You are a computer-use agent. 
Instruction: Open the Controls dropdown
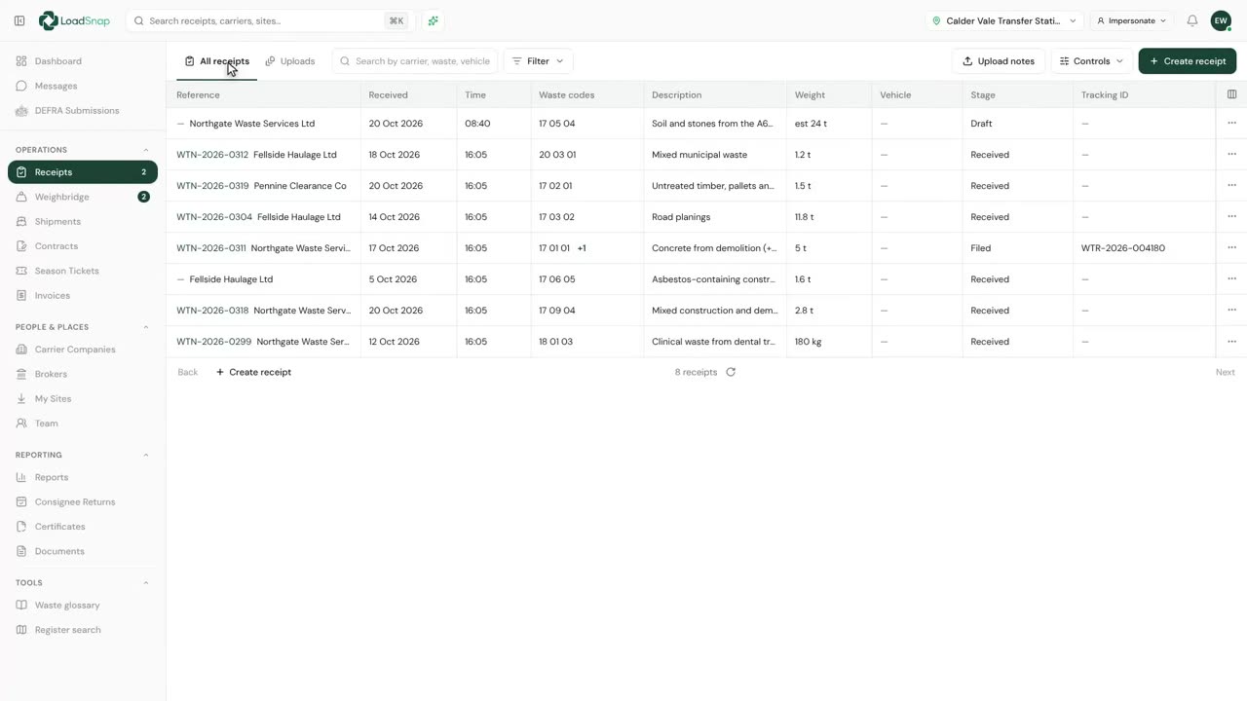click(x=1091, y=61)
